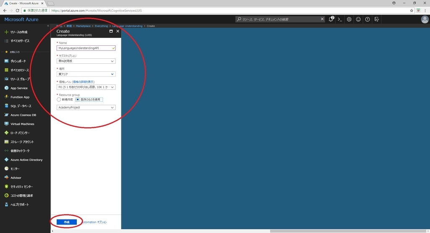Image resolution: width=430 pixels, height=233 pixels.
Task: Click the Name input field
Action: (86, 48)
